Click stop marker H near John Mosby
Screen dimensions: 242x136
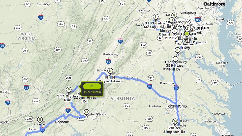click(172, 21)
